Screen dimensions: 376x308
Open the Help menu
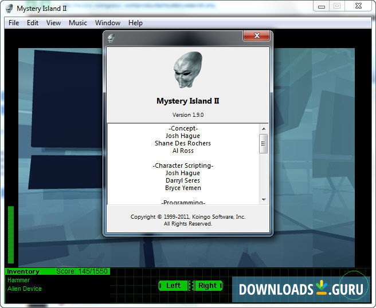135,23
